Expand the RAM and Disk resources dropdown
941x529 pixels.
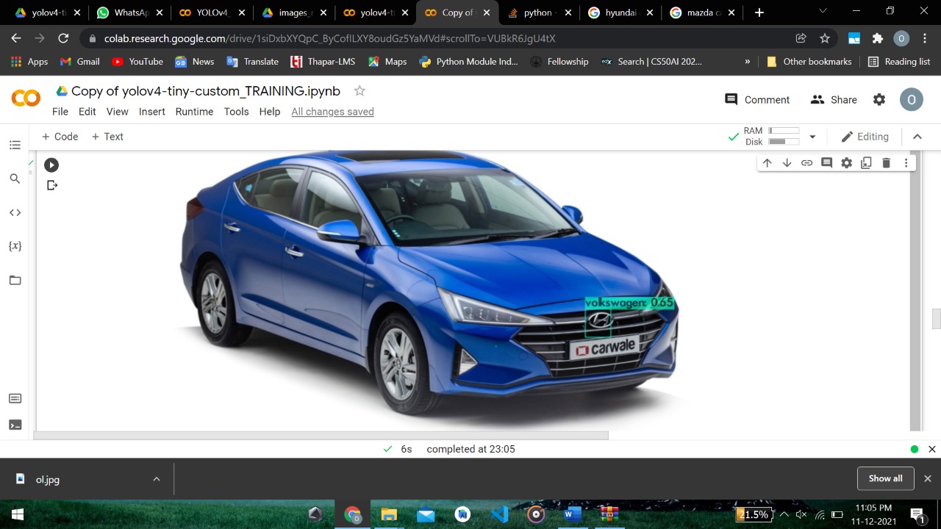(812, 137)
